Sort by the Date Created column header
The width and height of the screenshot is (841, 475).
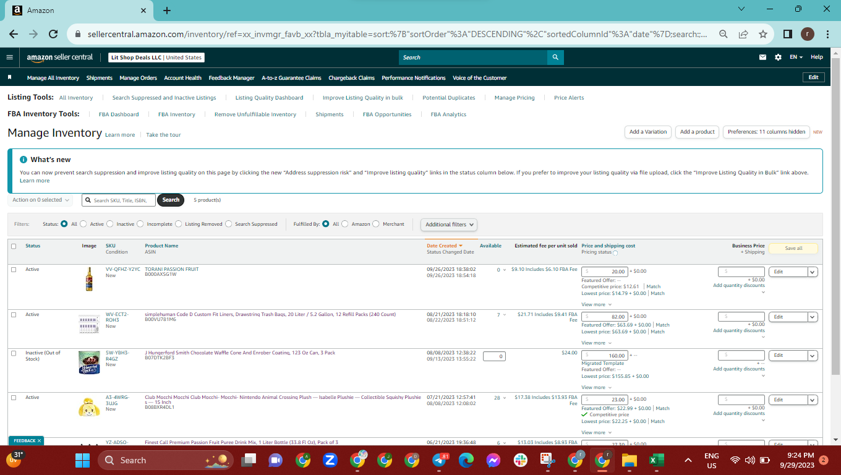pos(445,246)
